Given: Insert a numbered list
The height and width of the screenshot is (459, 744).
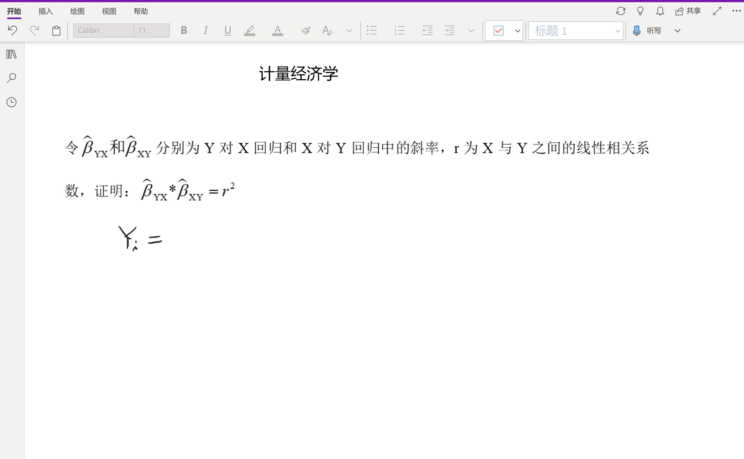Looking at the screenshot, I should click(x=400, y=30).
